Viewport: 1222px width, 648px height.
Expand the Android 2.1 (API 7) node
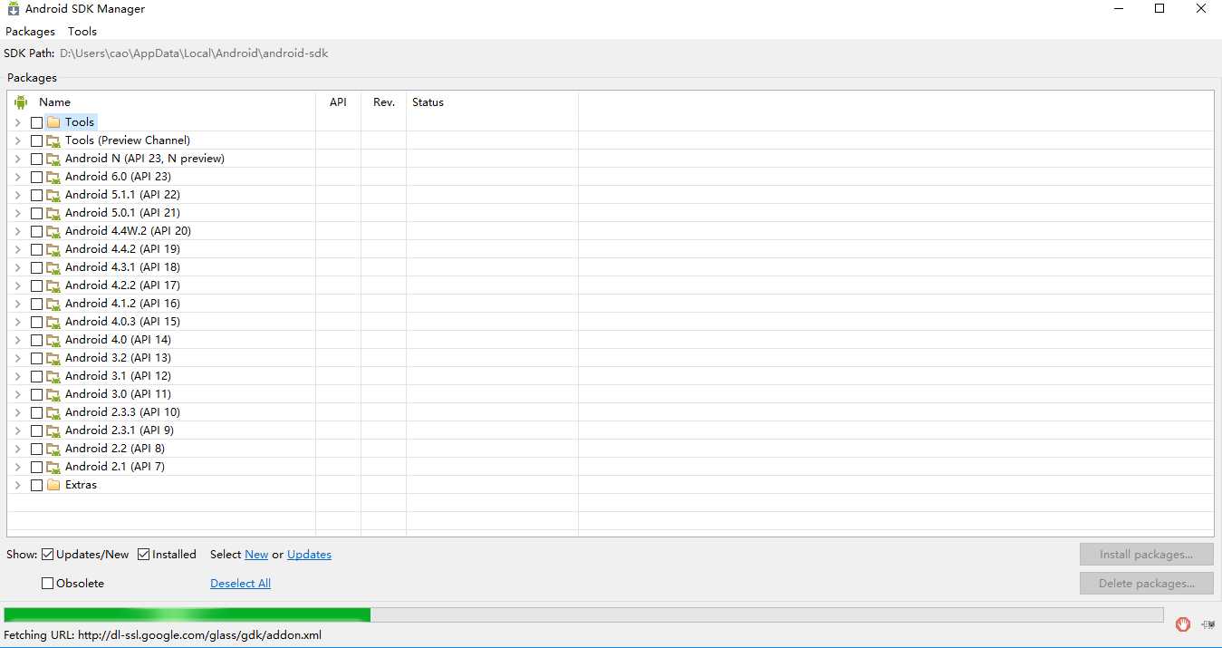point(17,467)
